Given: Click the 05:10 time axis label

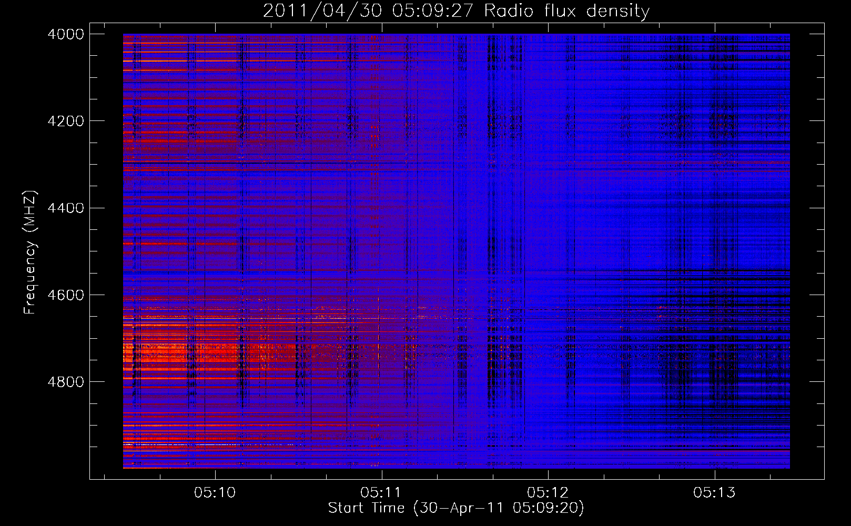Looking at the screenshot, I should click(215, 493).
